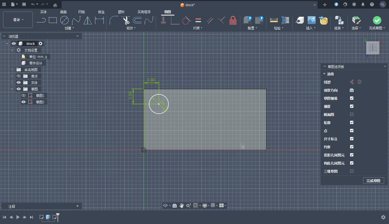Screen dimensions: 389x224
Task: Show 草图1 using its eye icon
Action: tap(24, 95)
